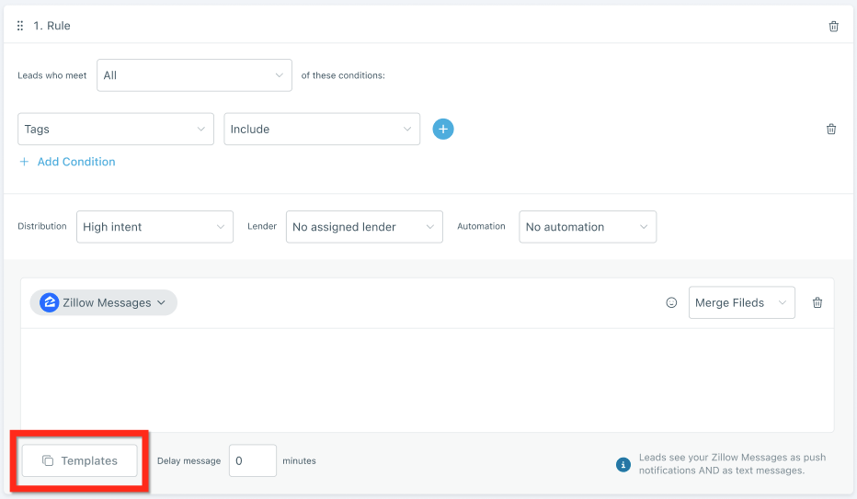This screenshot has width=857, height=499.
Task: Switch channel via Zillow Messages selector
Action: 103,303
